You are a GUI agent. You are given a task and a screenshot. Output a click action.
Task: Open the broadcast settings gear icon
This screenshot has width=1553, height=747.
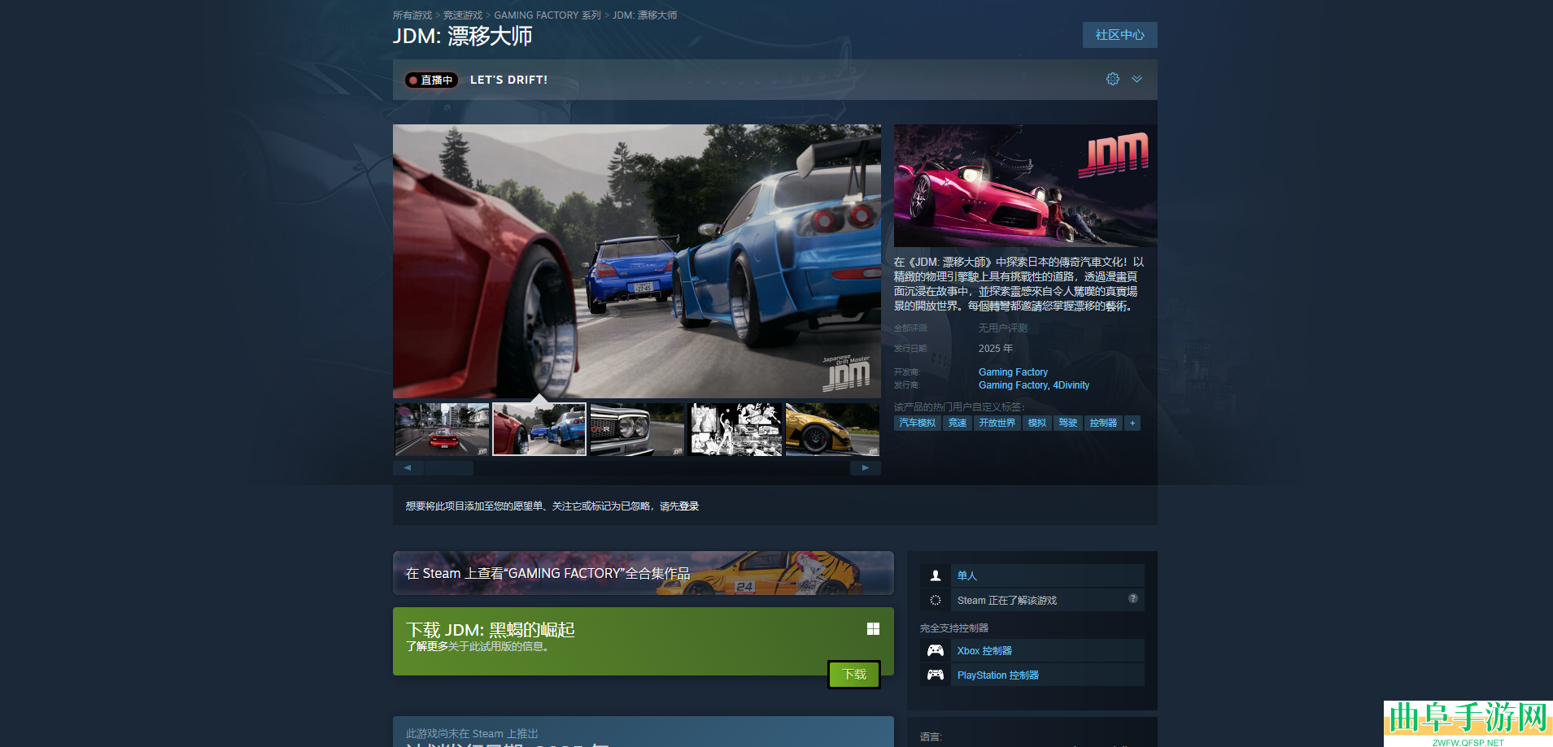click(1113, 79)
